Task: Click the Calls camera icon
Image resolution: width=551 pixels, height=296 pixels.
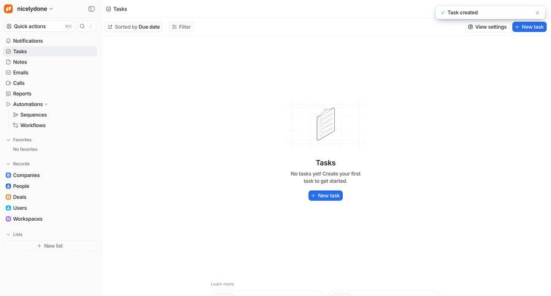Action: (9, 83)
